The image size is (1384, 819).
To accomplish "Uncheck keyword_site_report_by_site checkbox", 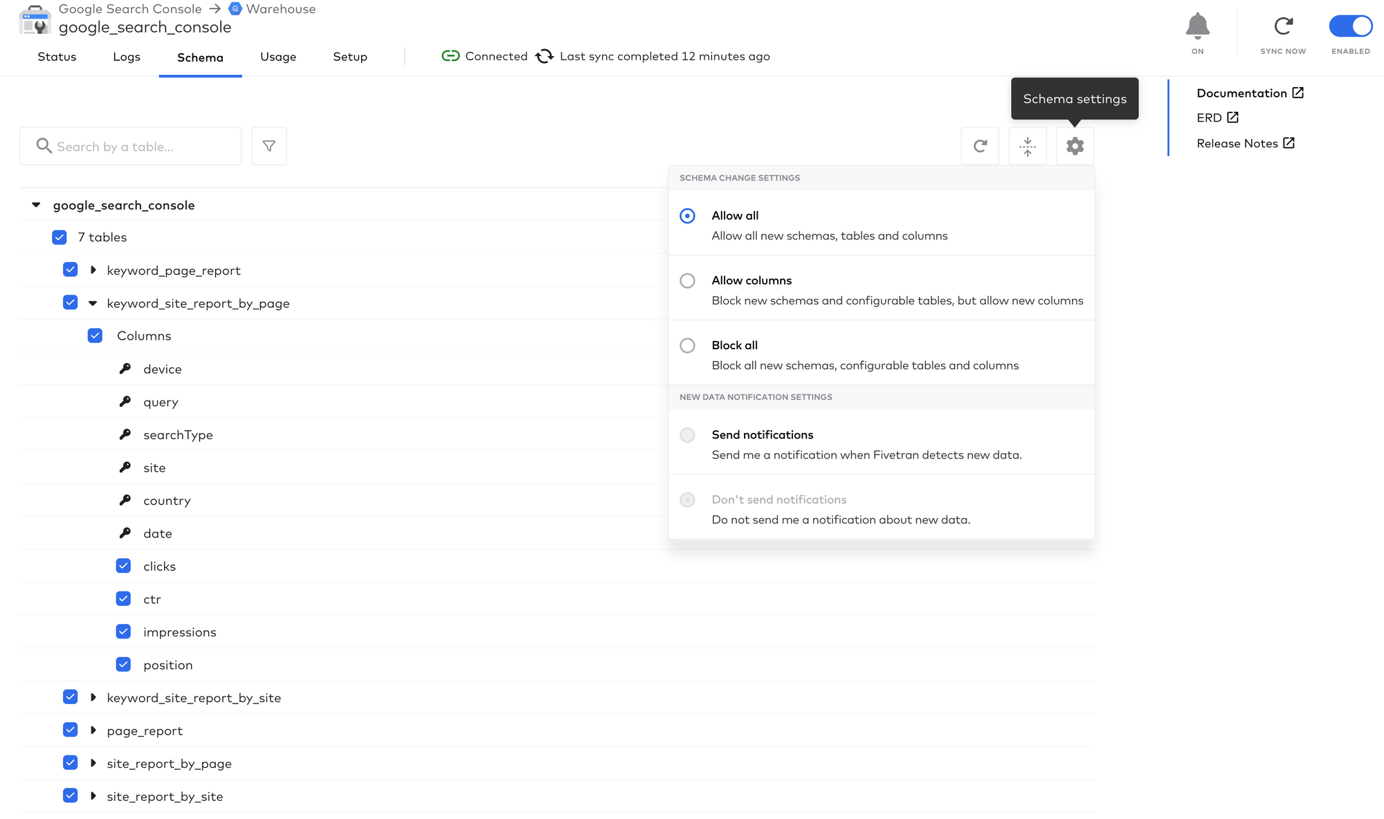I will 71,697.
